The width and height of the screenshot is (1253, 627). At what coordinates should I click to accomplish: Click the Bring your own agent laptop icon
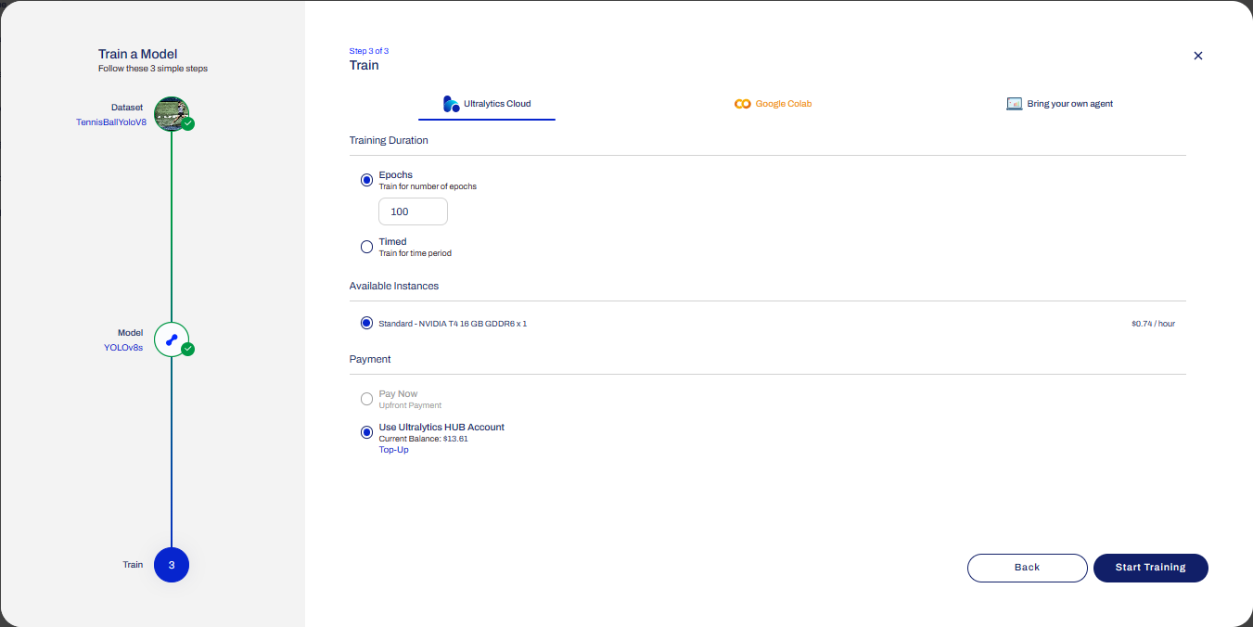[x=1014, y=104]
